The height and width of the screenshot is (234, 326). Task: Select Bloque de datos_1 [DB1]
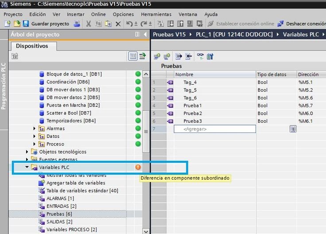[x=74, y=74]
